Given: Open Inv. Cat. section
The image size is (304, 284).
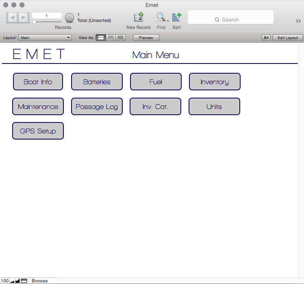Looking at the screenshot, I should pyautogui.click(x=156, y=107).
